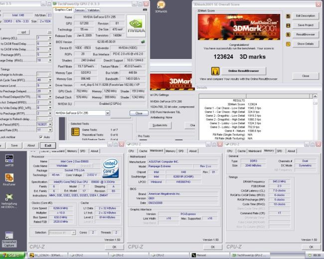Click the CPU-Z Mainboard window title icon
The width and height of the screenshot is (324, 259).
tap(129, 144)
